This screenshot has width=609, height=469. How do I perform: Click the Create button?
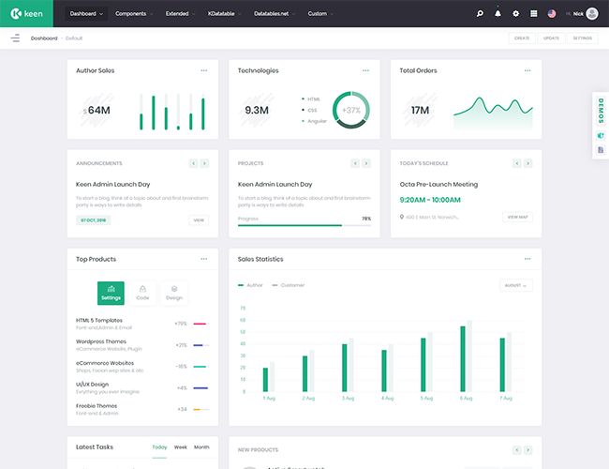pos(522,38)
